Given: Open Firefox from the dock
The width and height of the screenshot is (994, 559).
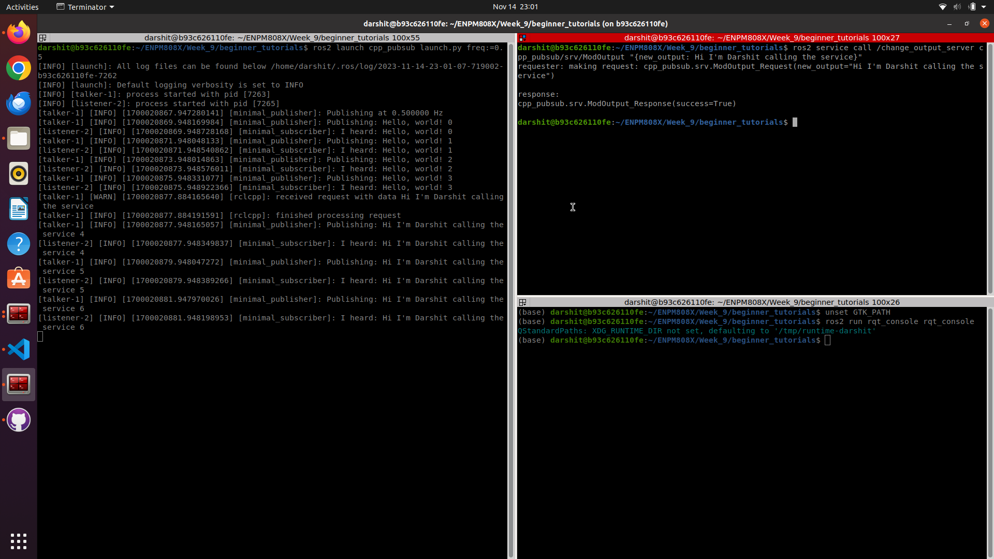Looking at the screenshot, I should point(19,33).
